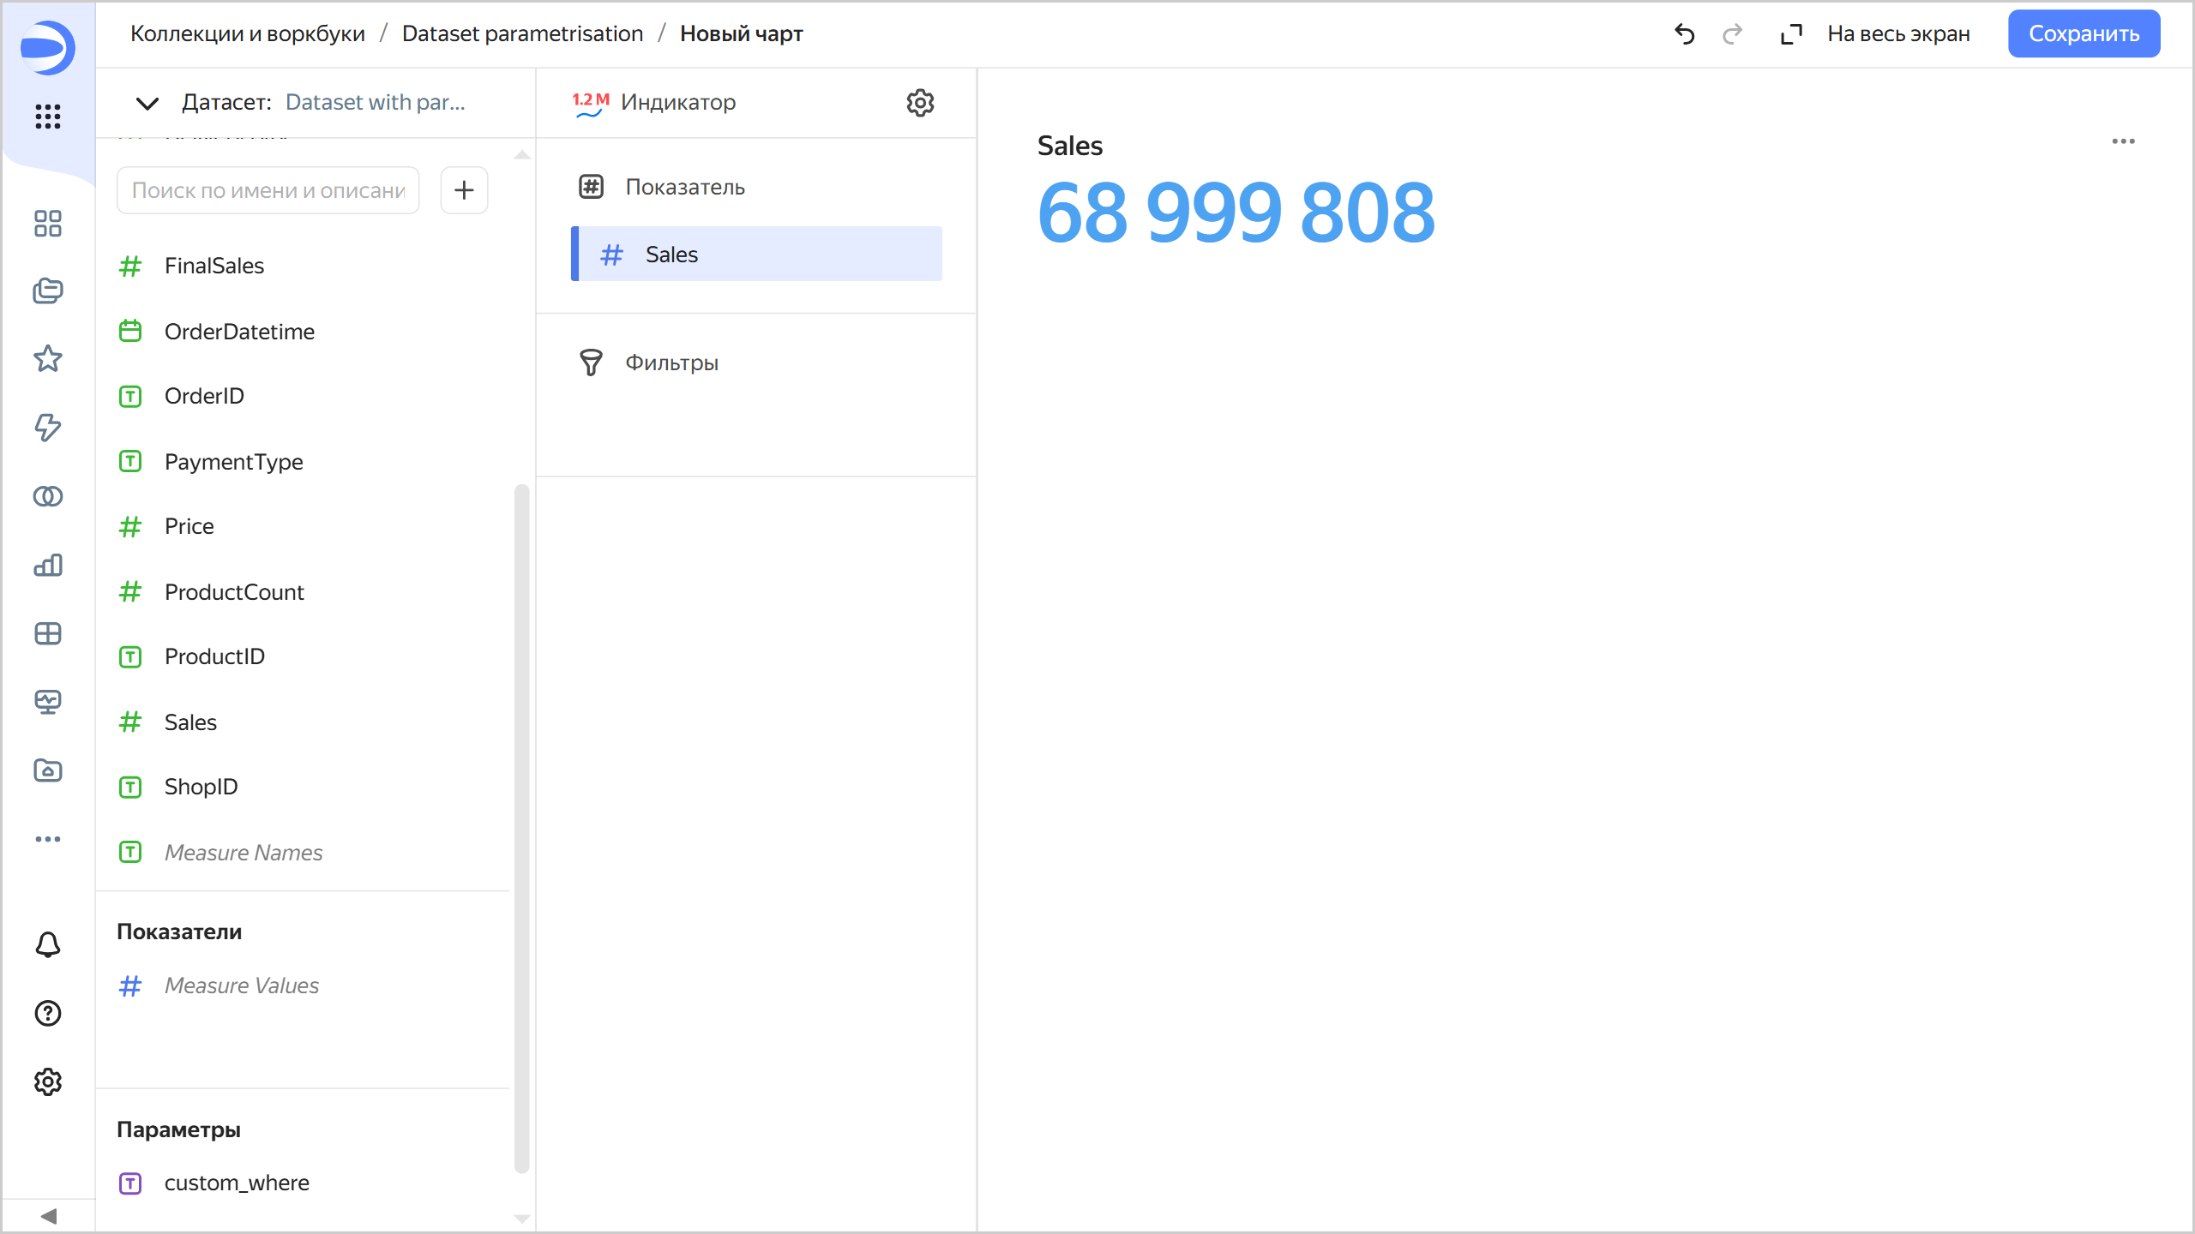Screen dimensions: 2195x1234
Task: Open notifications bell icon
Action: click(48, 944)
